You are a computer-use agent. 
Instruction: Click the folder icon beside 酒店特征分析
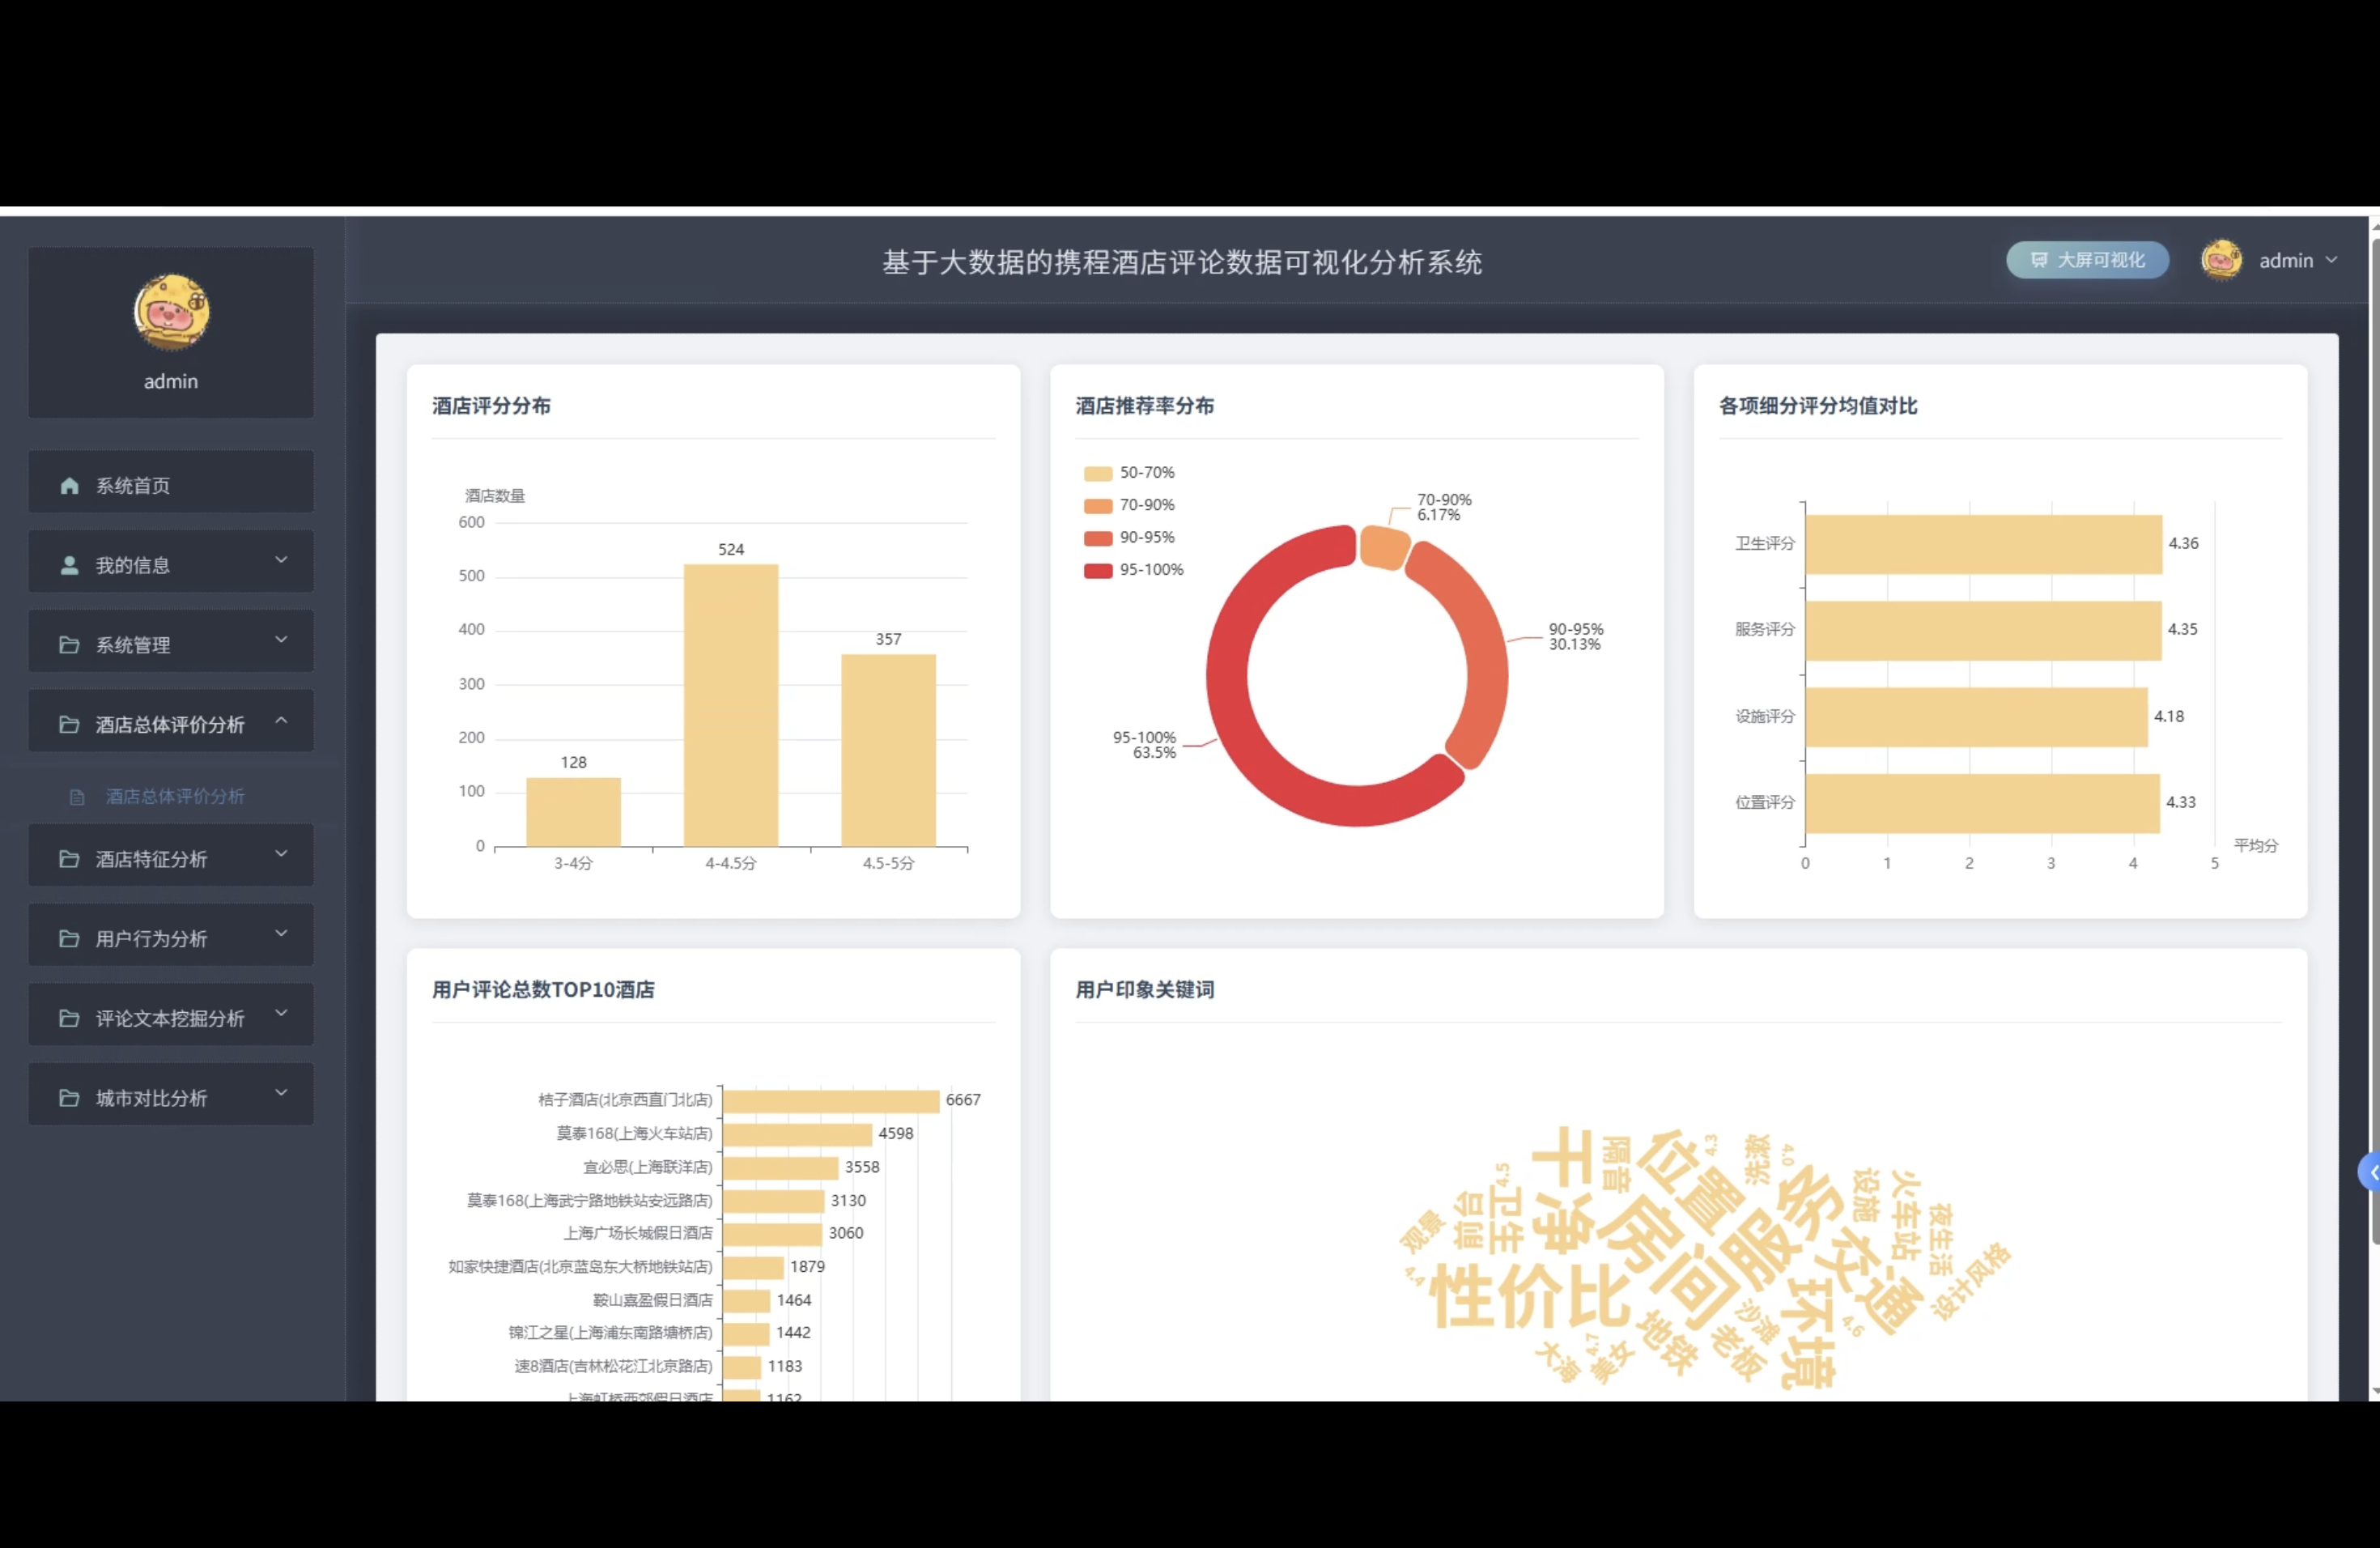(x=69, y=859)
